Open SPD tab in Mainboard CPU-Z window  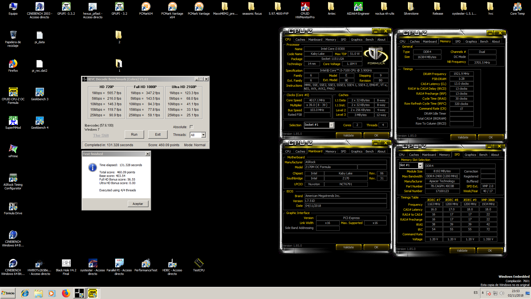(x=343, y=151)
